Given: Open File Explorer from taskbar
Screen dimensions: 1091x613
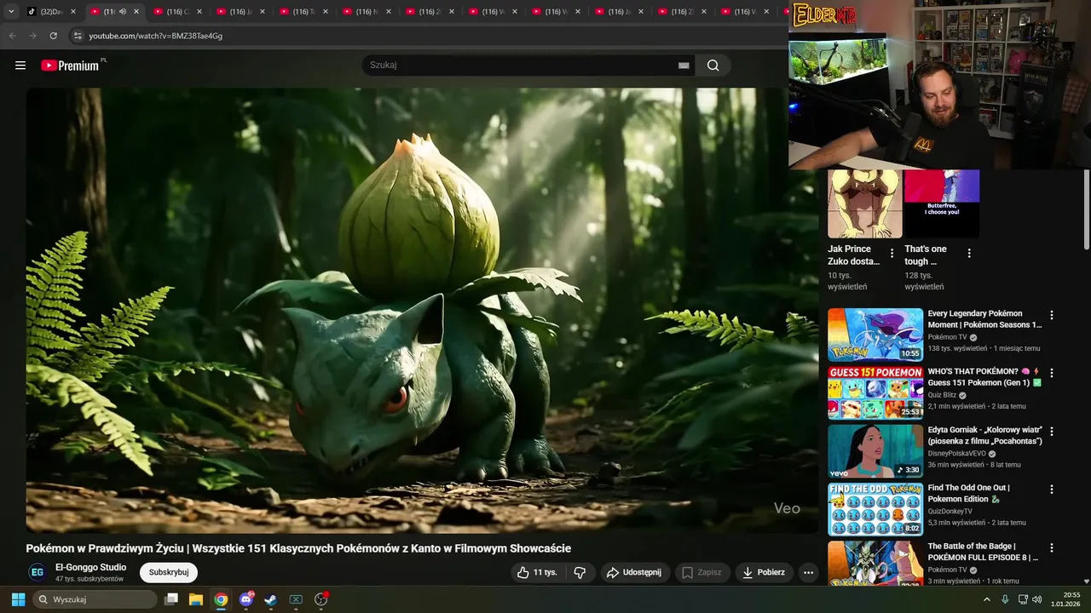Looking at the screenshot, I should [195, 599].
